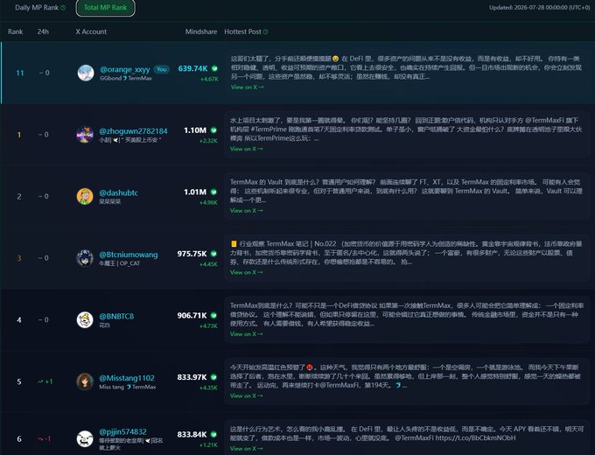Screen dimensions: 595x455
Task: Open View on X for @zhoguwn2782184 post
Action: pyautogui.click(x=247, y=149)
